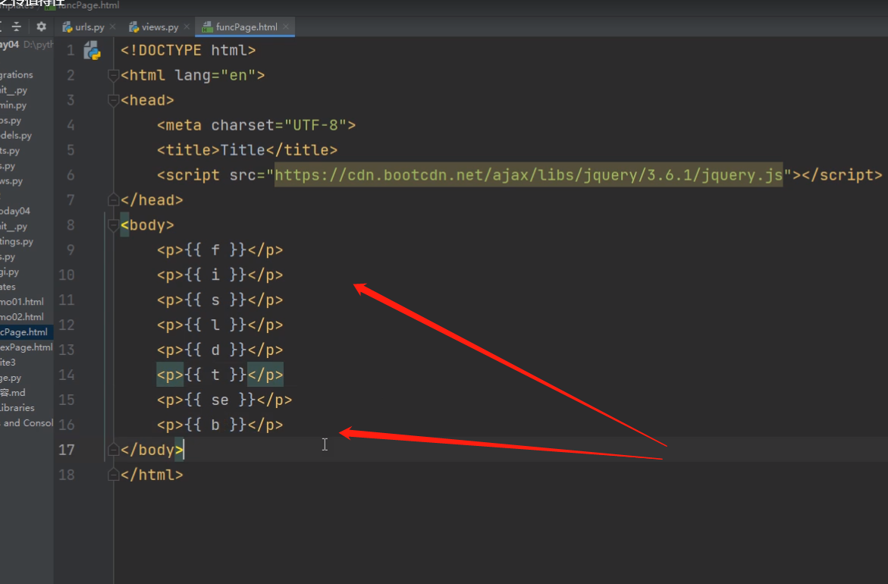Click the {{ b }} template variable
The width and height of the screenshot is (888, 584).
215,425
